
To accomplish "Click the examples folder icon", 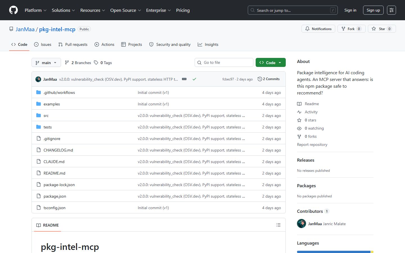I will (39, 104).
